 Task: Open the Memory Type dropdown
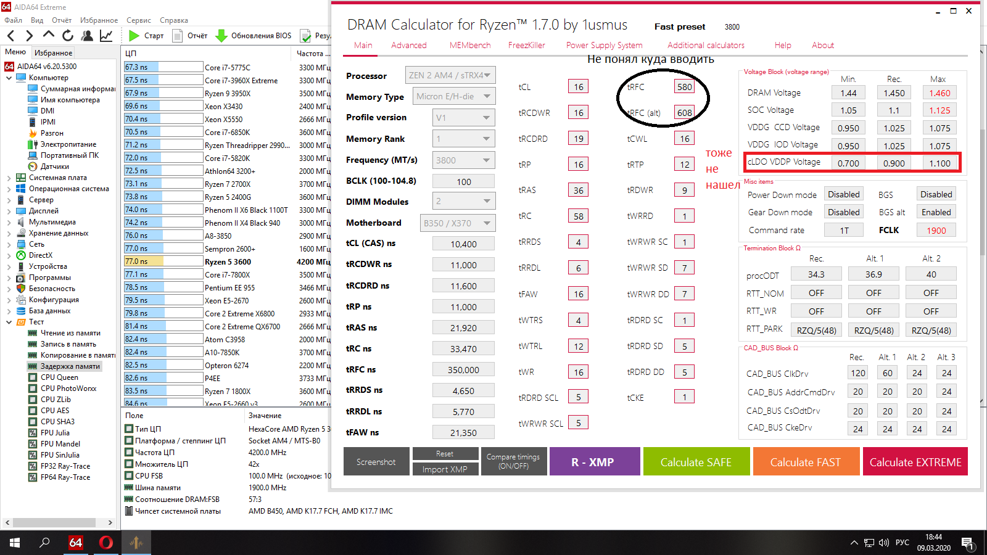(x=454, y=96)
